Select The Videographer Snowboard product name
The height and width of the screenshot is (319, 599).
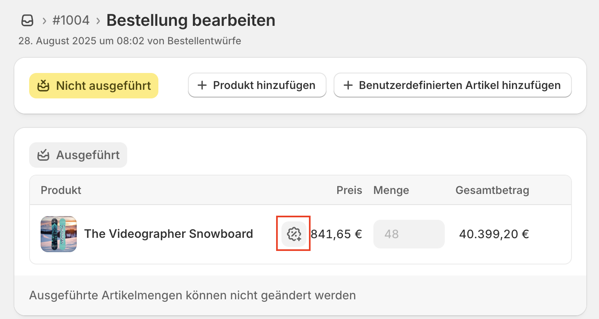(x=168, y=234)
